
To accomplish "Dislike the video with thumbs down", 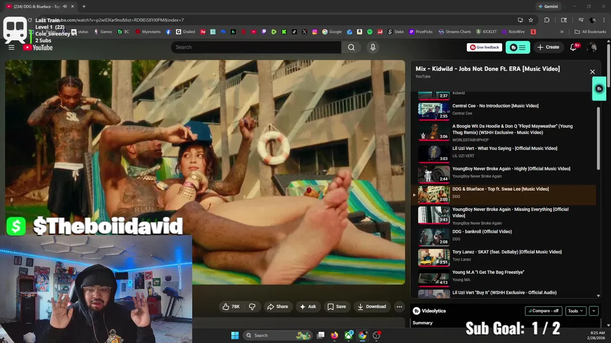I will (x=252, y=307).
